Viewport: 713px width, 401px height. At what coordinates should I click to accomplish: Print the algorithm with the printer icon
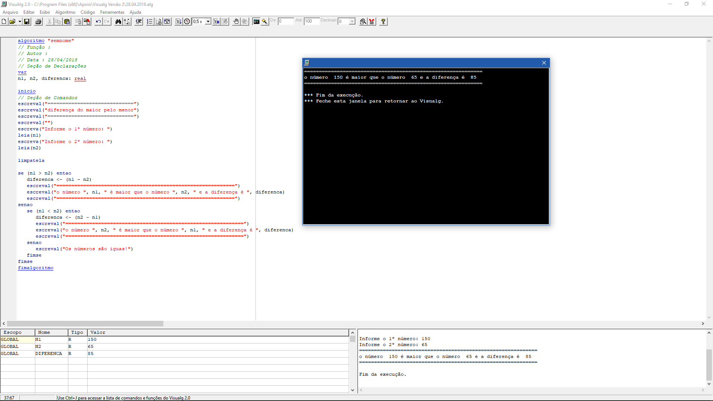click(38, 22)
